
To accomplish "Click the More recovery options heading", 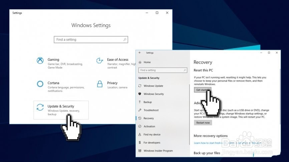I will click(211, 136).
